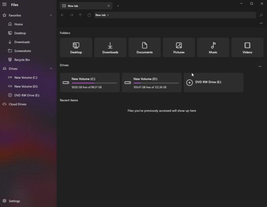
Task: Click the back navigation arrow
Action: pyautogui.click(x=63, y=15)
